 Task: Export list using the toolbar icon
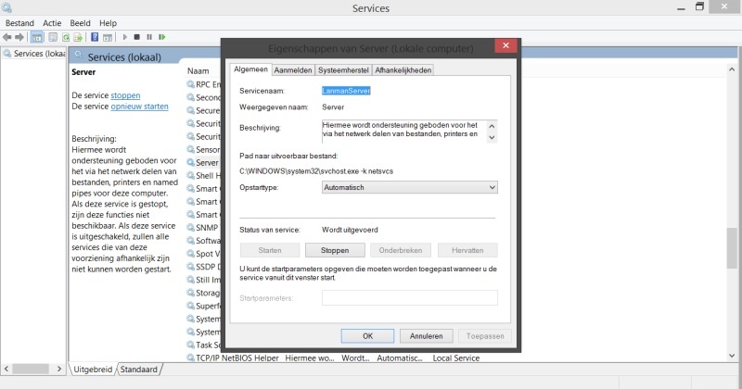(79, 37)
